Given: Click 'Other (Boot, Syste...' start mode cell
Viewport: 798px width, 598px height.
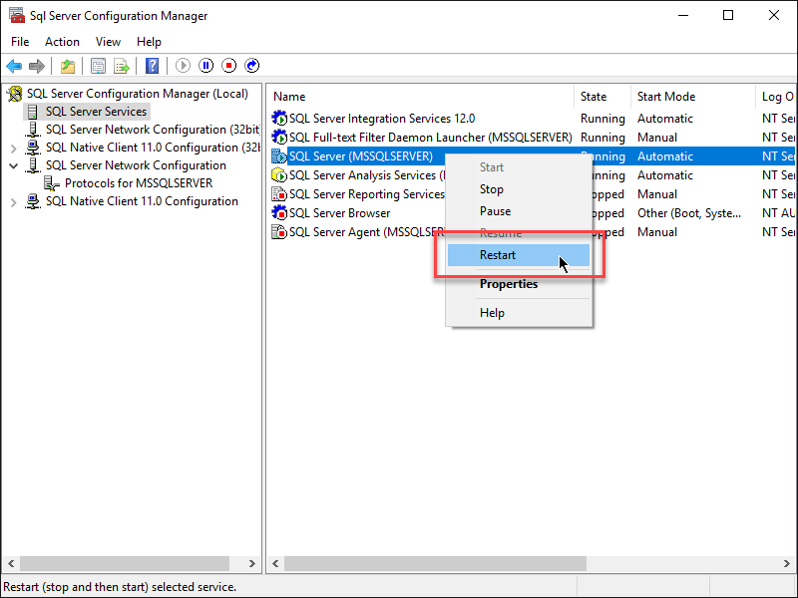Looking at the screenshot, I should (x=689, y=213).
